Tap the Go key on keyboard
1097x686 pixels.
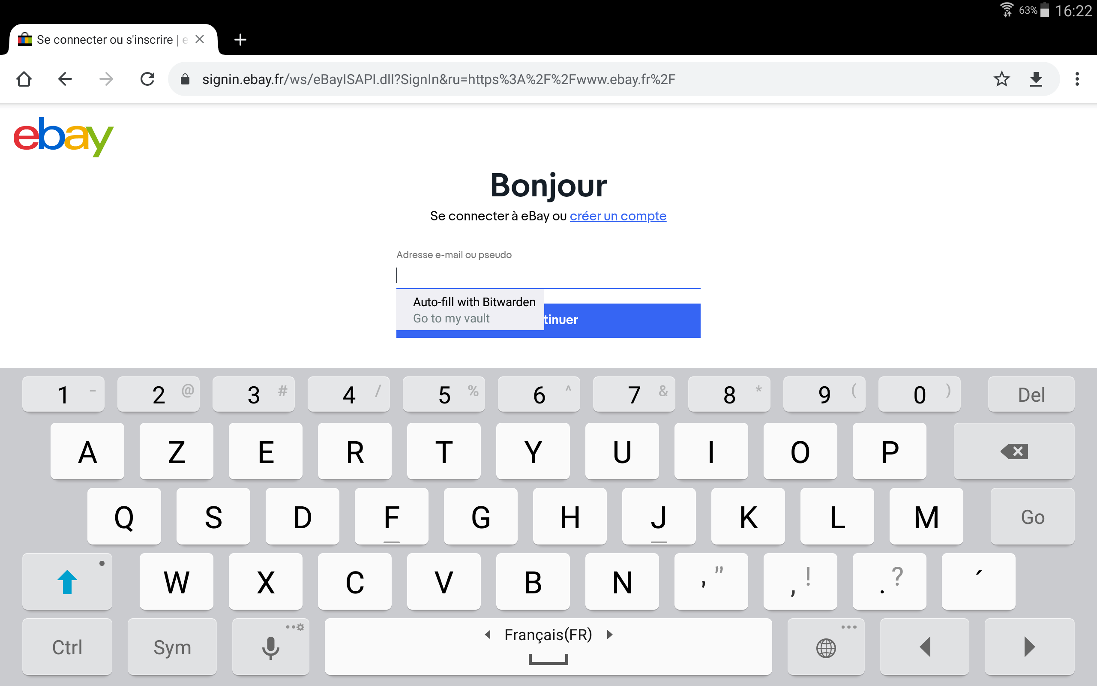point(1033,516)
